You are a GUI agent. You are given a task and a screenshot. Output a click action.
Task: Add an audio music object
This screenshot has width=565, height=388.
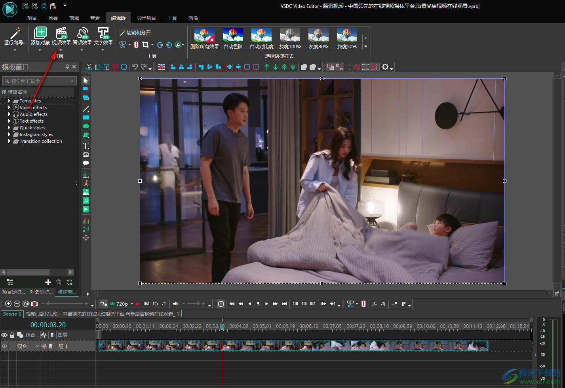[86, 201]
